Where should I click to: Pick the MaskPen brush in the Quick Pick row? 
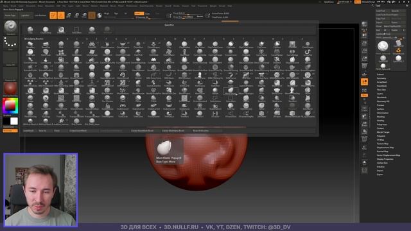click(61, 30)
